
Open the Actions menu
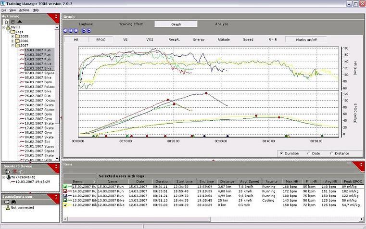(24, 10)
